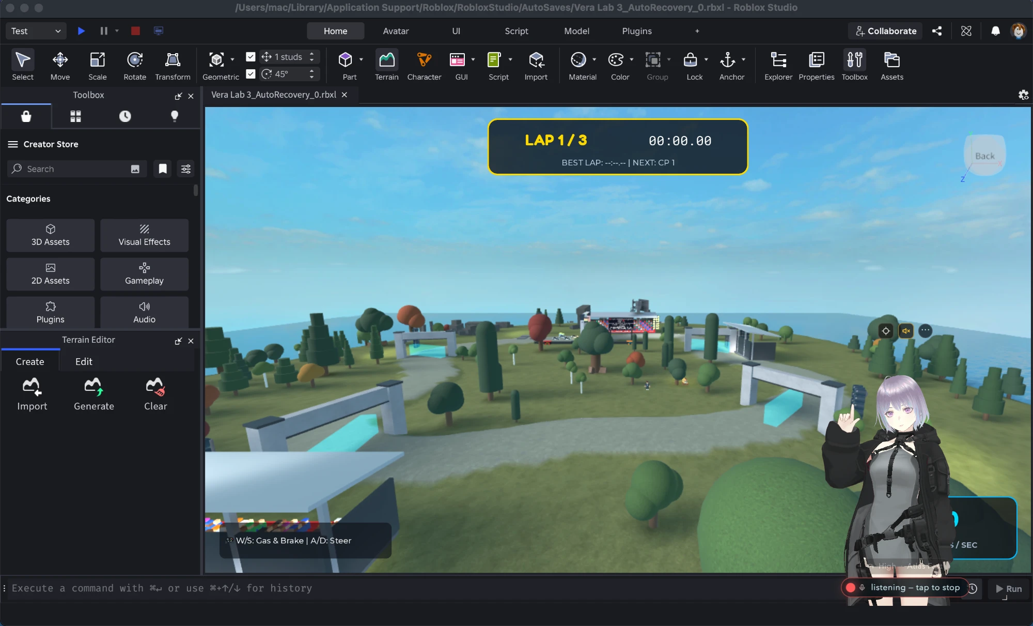Click the red Stop test button
This screenshot has height=626, width=1033.
click(x=135, y=31)
